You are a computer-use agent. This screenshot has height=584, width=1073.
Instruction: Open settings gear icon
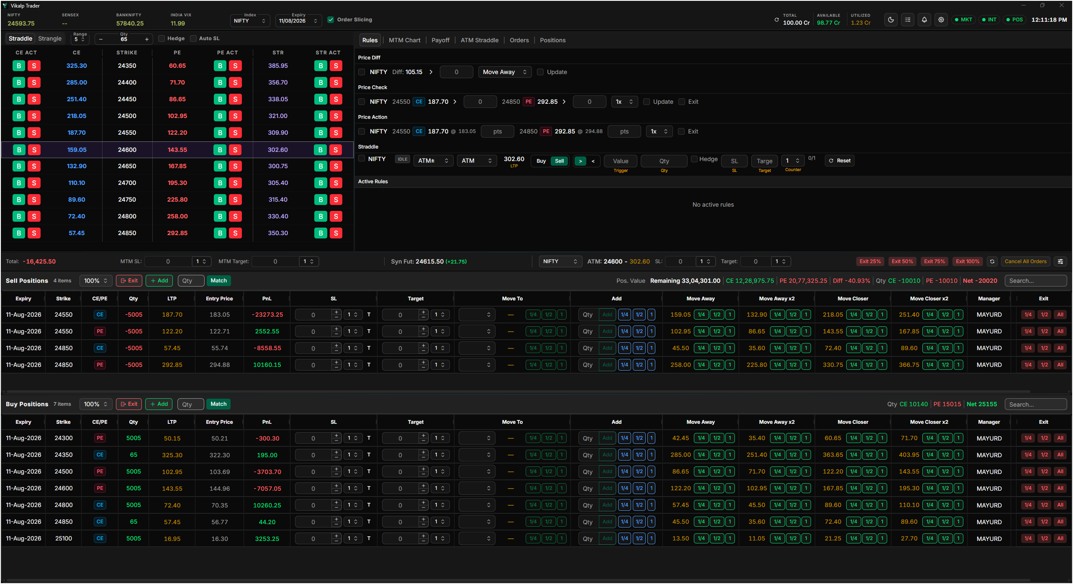941,20
